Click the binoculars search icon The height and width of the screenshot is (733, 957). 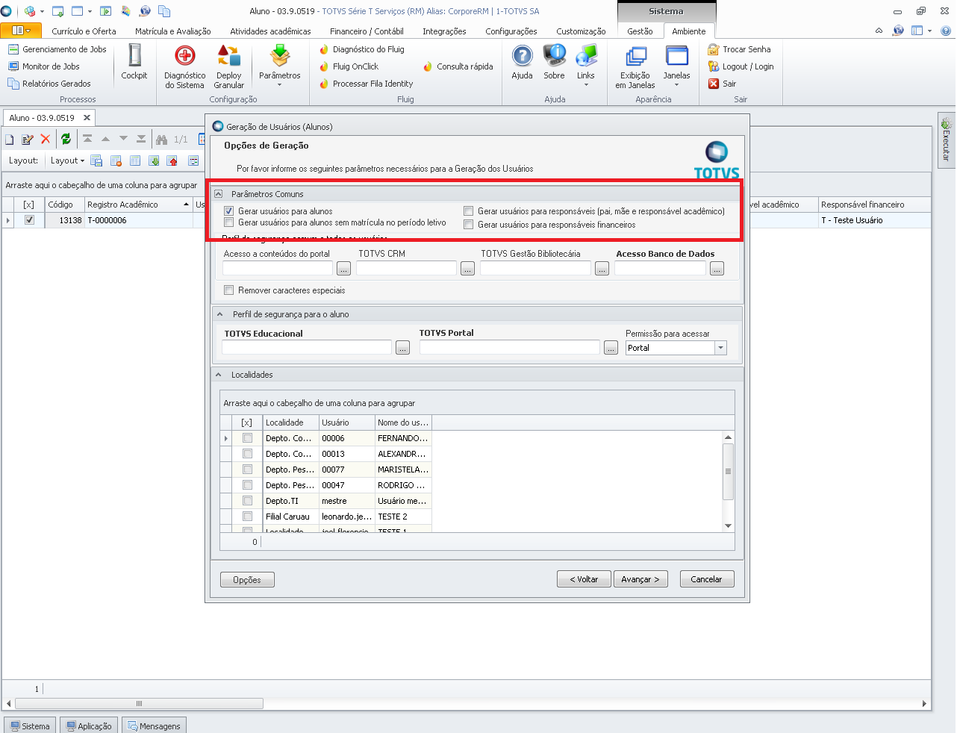pos(161,140)
